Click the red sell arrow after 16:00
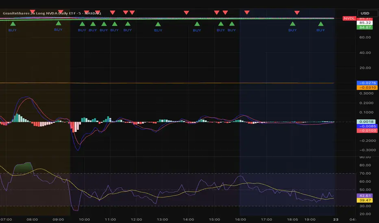The height and width of the screenshot is (223, 379). point(247,13)
